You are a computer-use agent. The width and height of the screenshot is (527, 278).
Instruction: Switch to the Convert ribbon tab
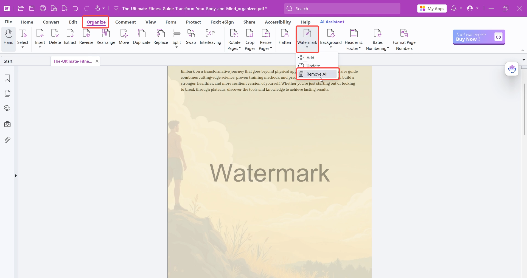point(51,22)
